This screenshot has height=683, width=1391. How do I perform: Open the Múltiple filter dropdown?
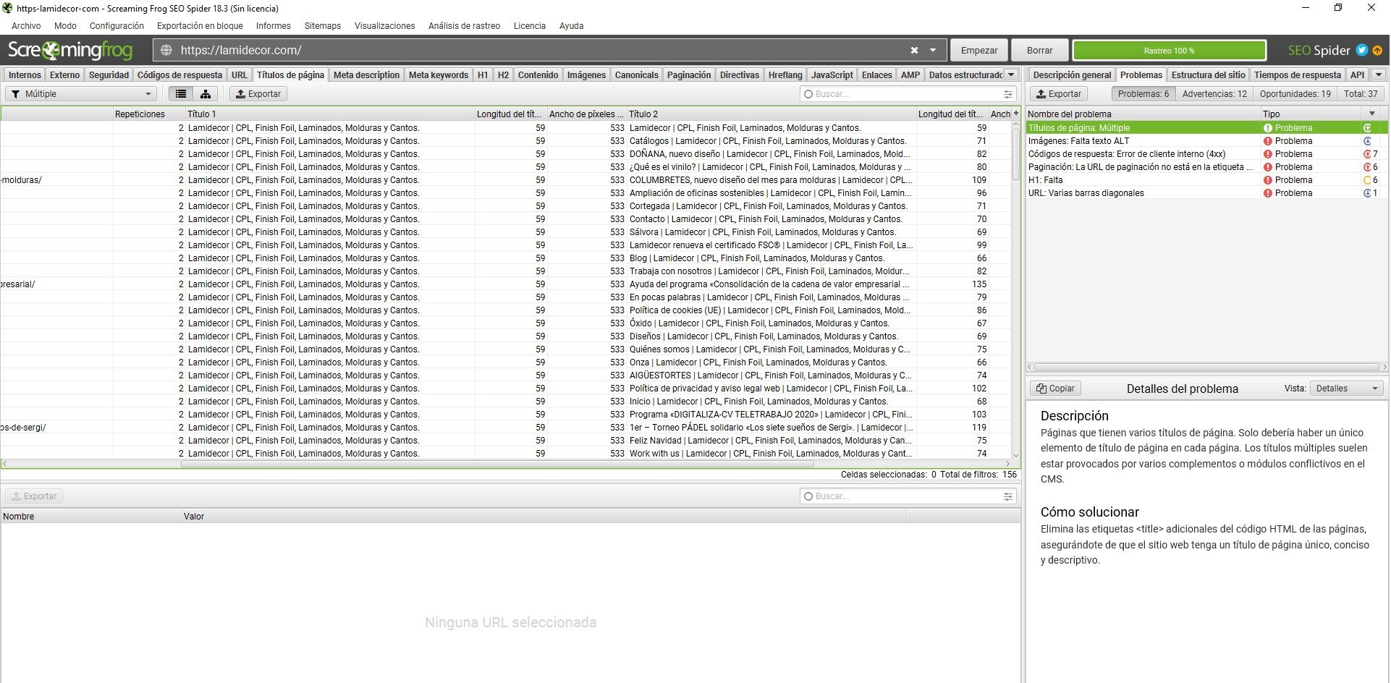(81, 94)
